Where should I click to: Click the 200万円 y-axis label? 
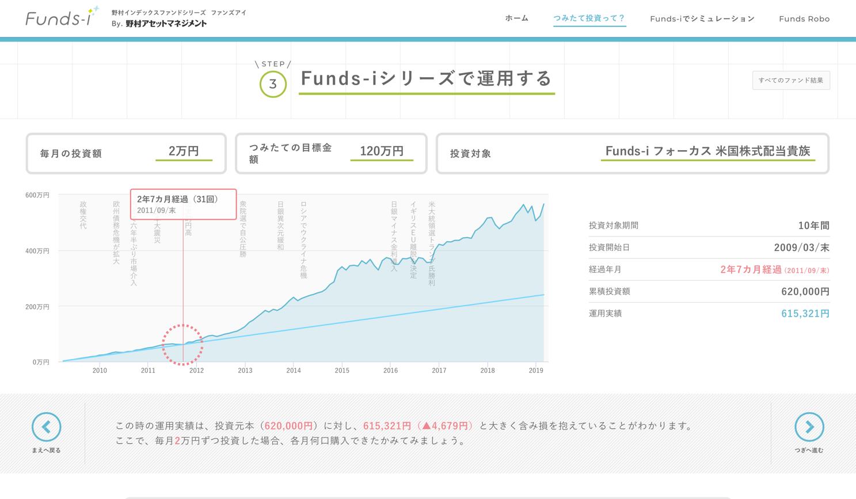coord(37,307)
